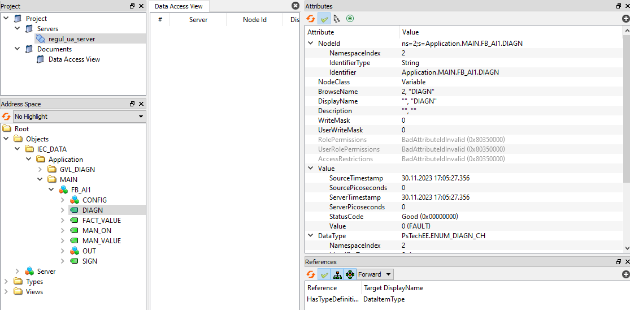Click the green target icon in Attributes toolbar
This screenshot has height=310, width=630.
click(x=350, y=19)
